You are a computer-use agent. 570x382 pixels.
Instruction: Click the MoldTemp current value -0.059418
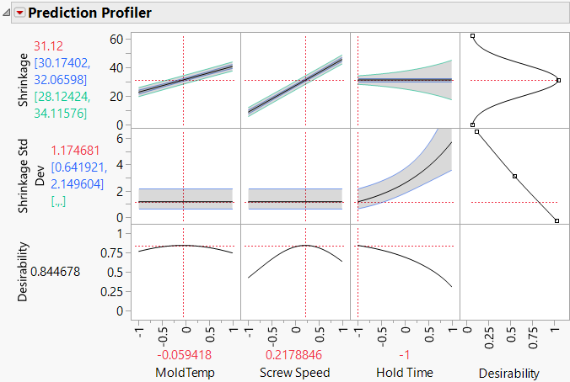[x=183, y=354]
